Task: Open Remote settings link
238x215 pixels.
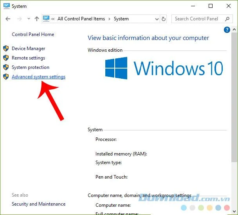Action: 29,58
